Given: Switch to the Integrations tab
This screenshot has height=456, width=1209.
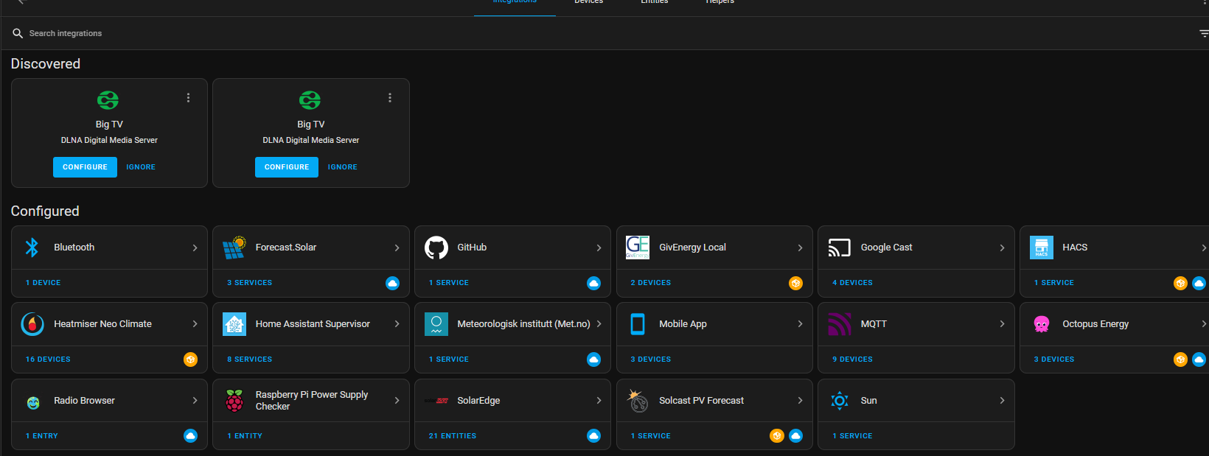Looking at the screenshot, I should pyautogui.click(x=515, y=2).
